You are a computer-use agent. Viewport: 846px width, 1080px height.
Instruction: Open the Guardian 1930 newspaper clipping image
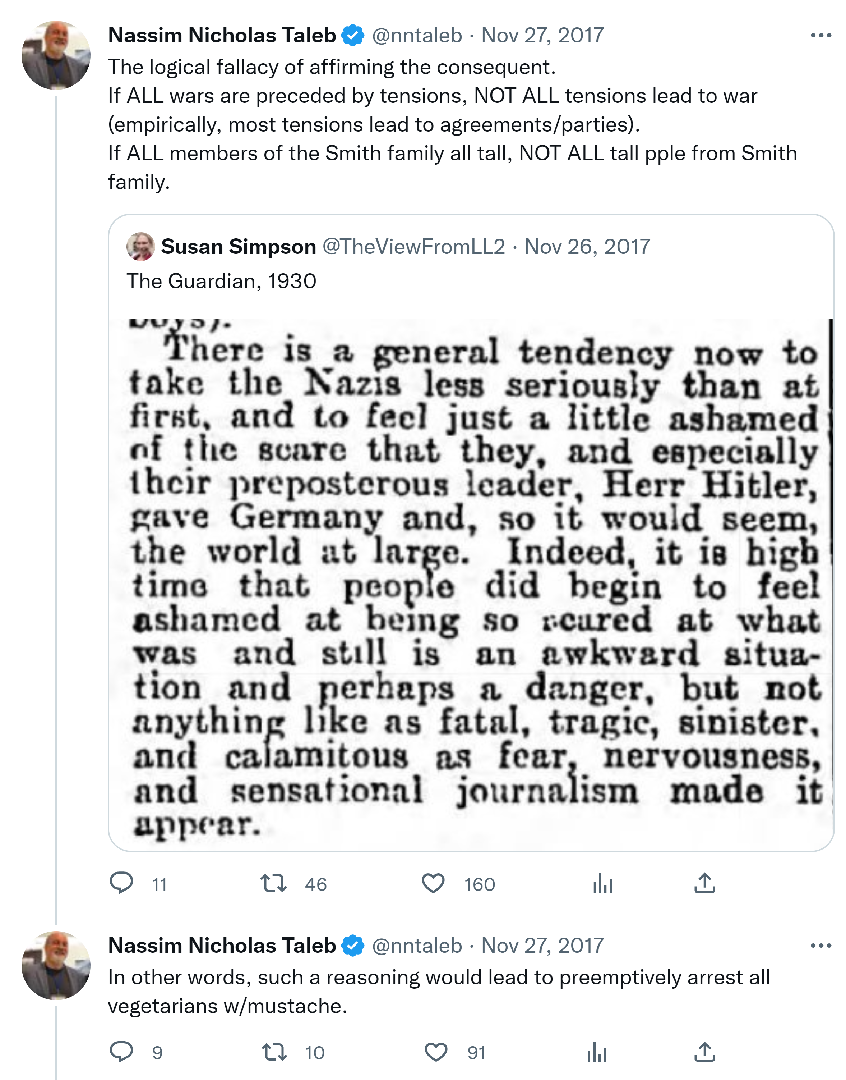(x=476, y=580)
